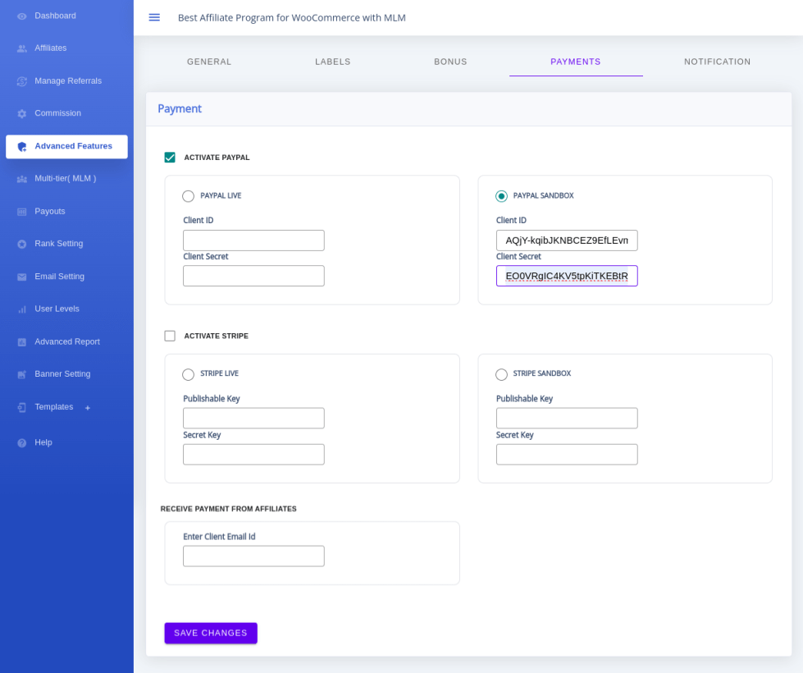Viewport: 803px width, 673px height.
Task: Click the hamburger menu icon
Action: (154, 17)
